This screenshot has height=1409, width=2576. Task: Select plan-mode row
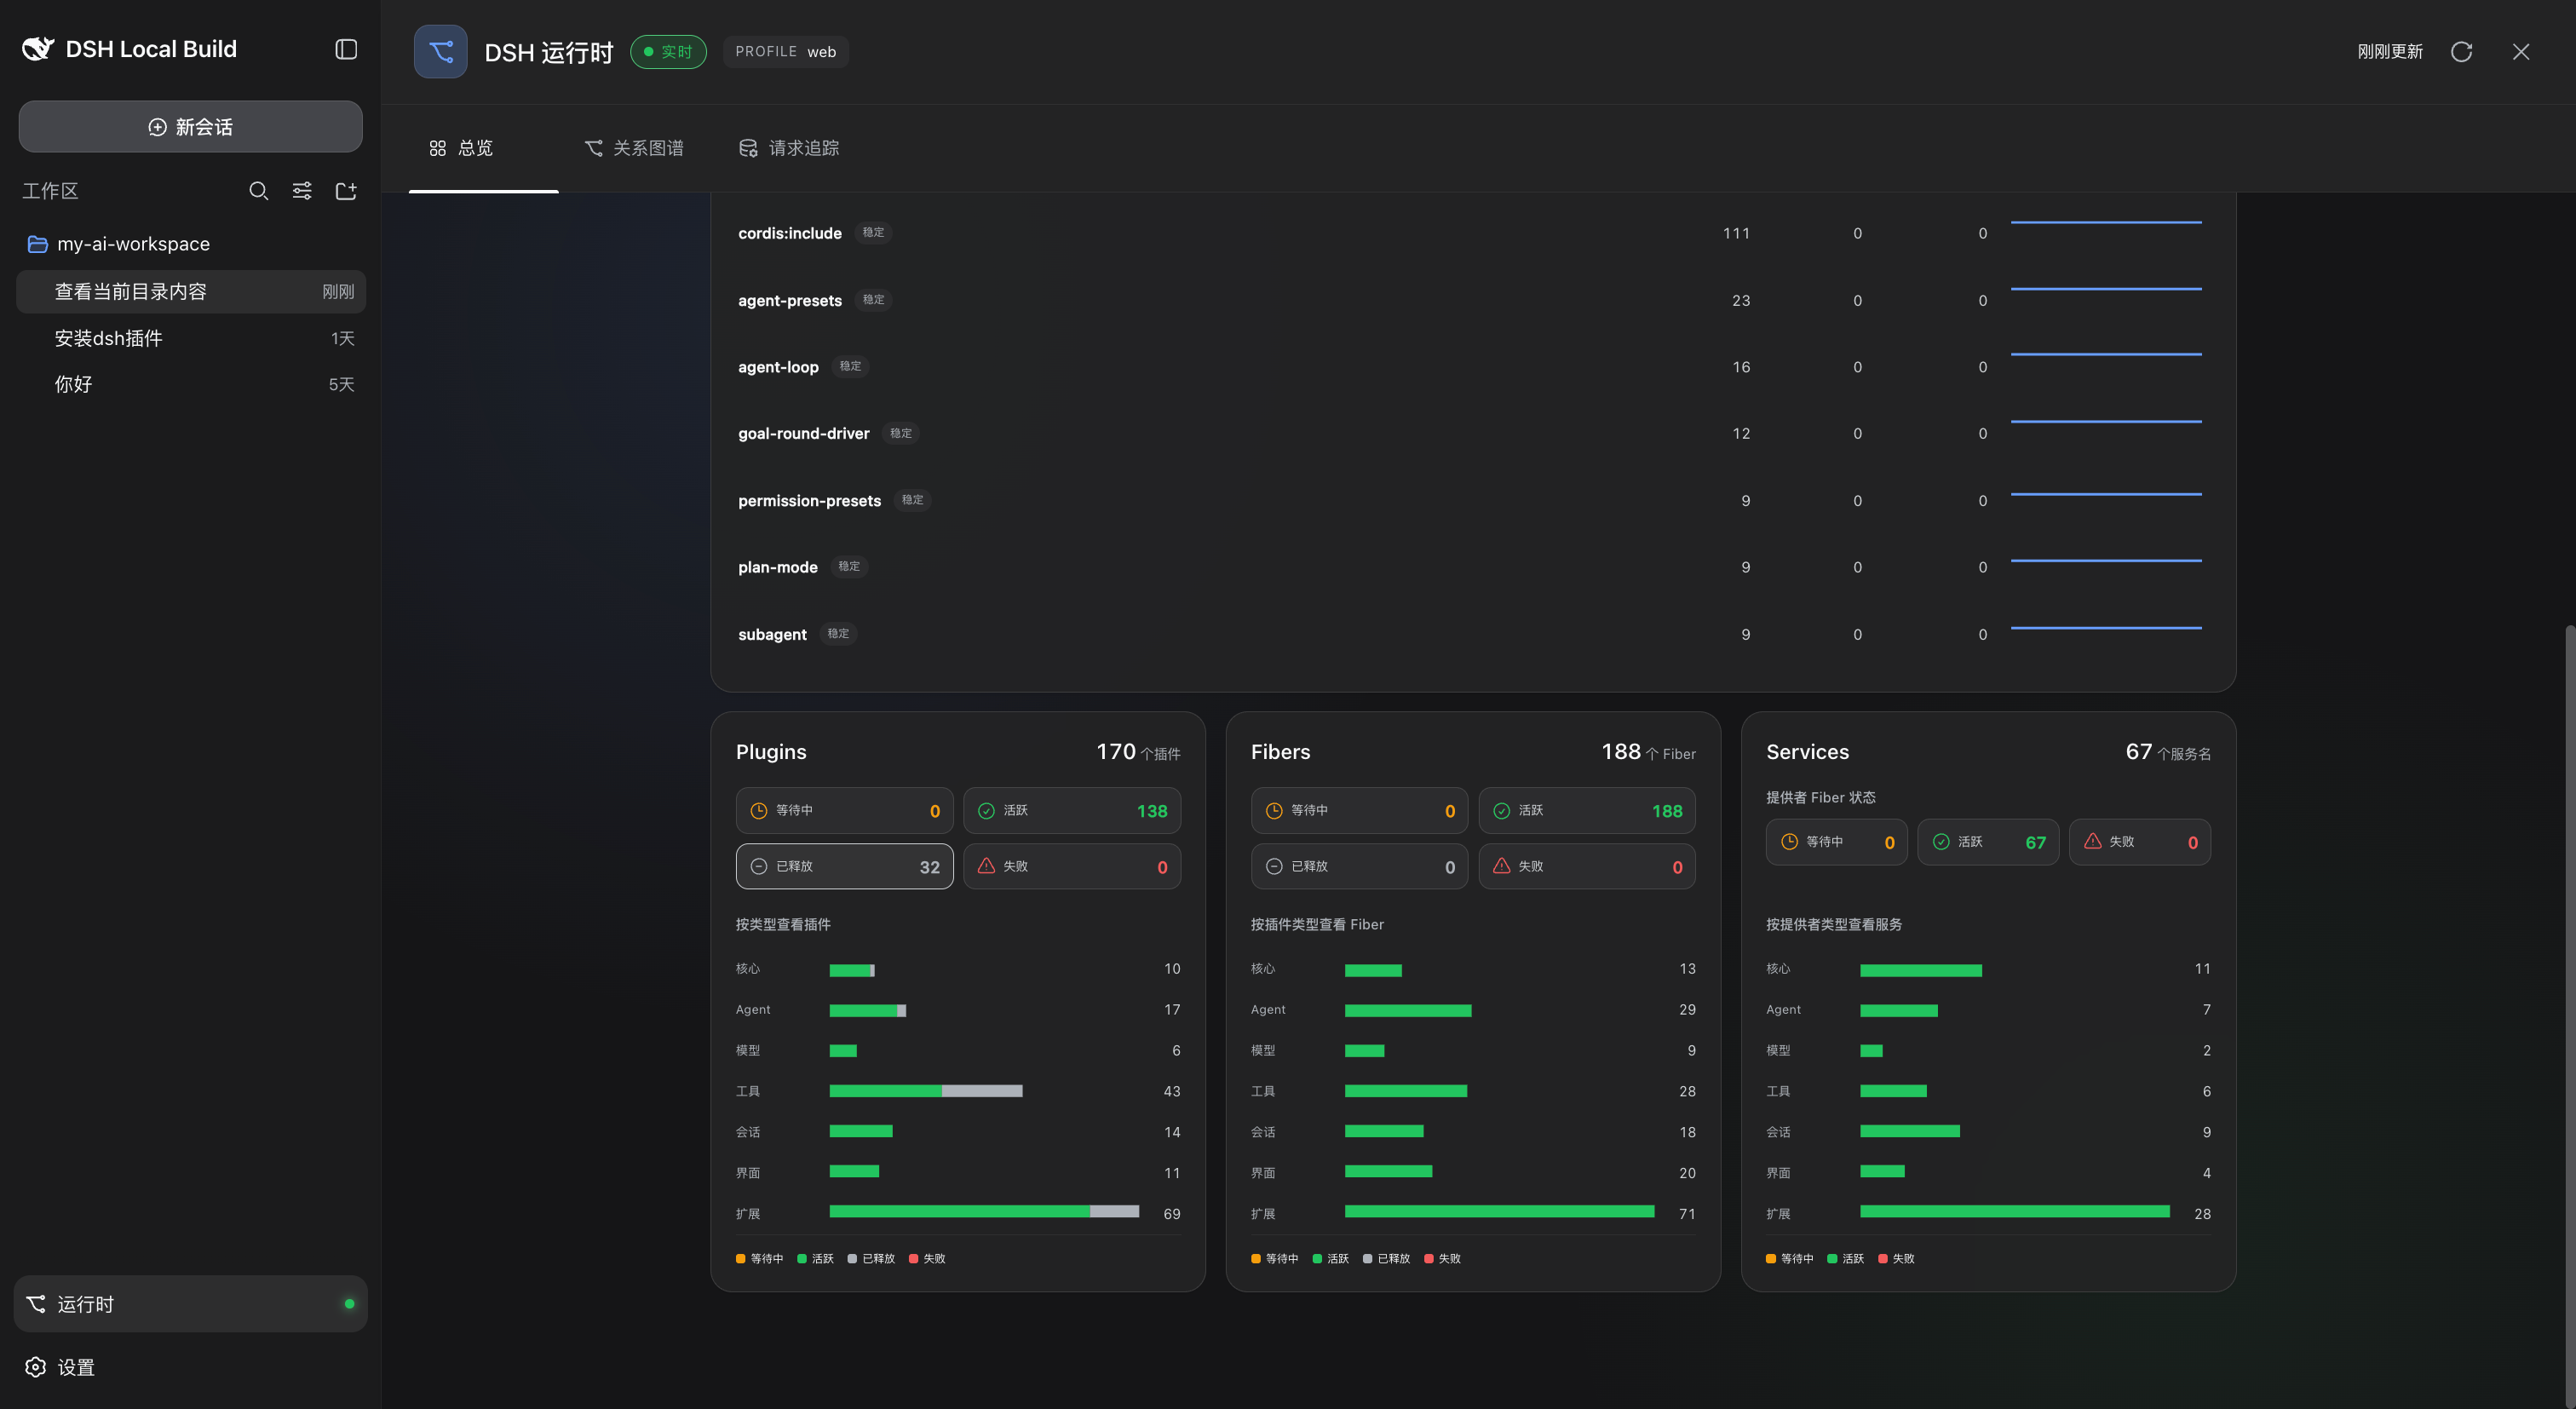point(1472,567)
